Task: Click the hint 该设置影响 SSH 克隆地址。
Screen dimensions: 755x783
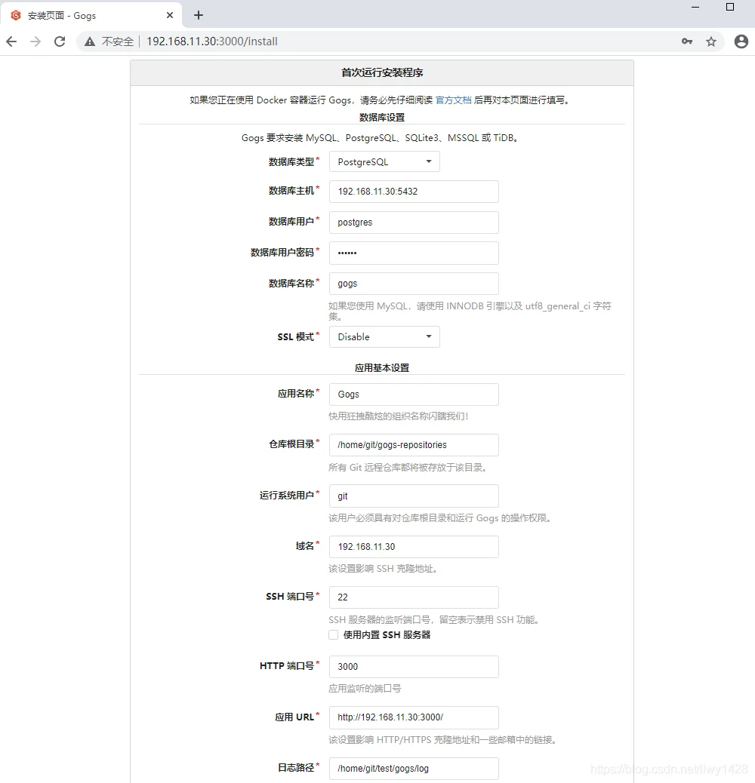Action: point(383,569)
